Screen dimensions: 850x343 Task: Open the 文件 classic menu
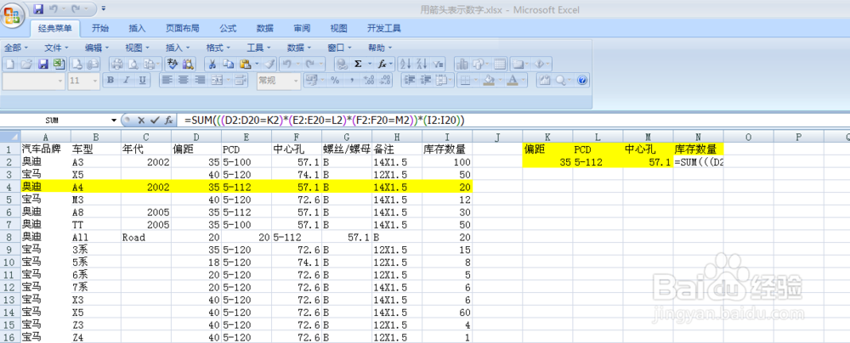pyautogui.click(x=56, y=48)
